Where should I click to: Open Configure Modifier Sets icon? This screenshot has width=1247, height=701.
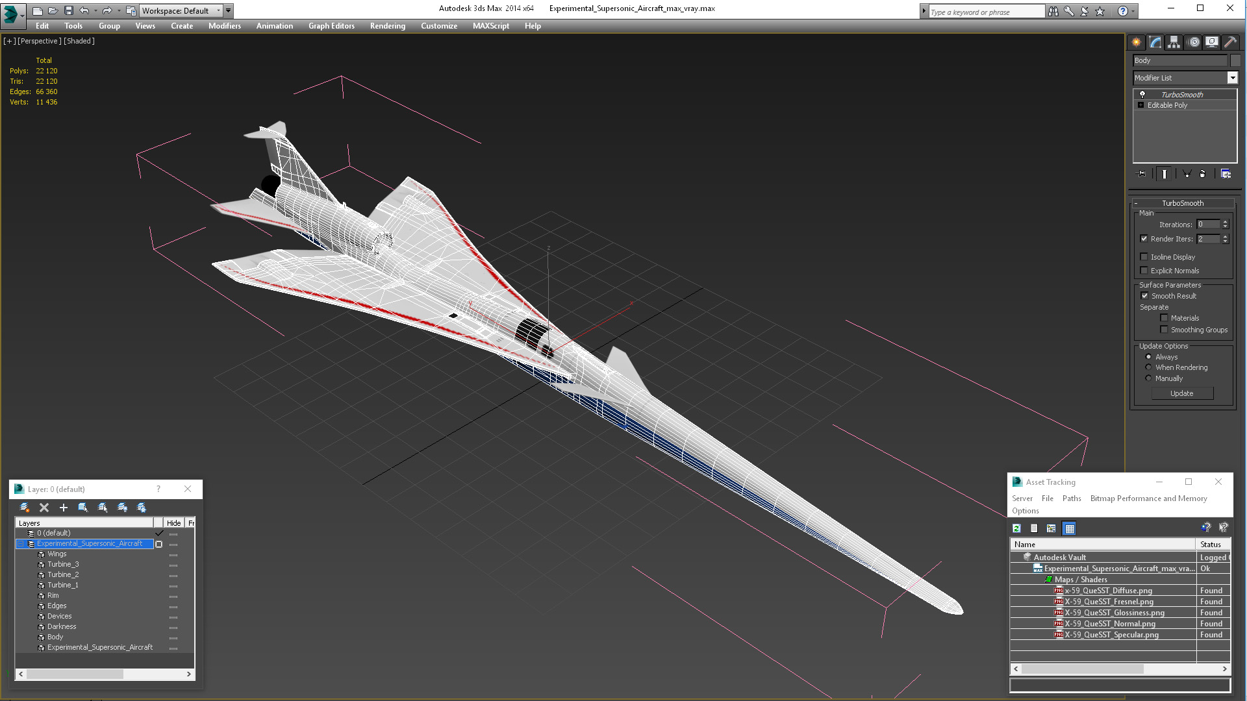coord(1226,174)
